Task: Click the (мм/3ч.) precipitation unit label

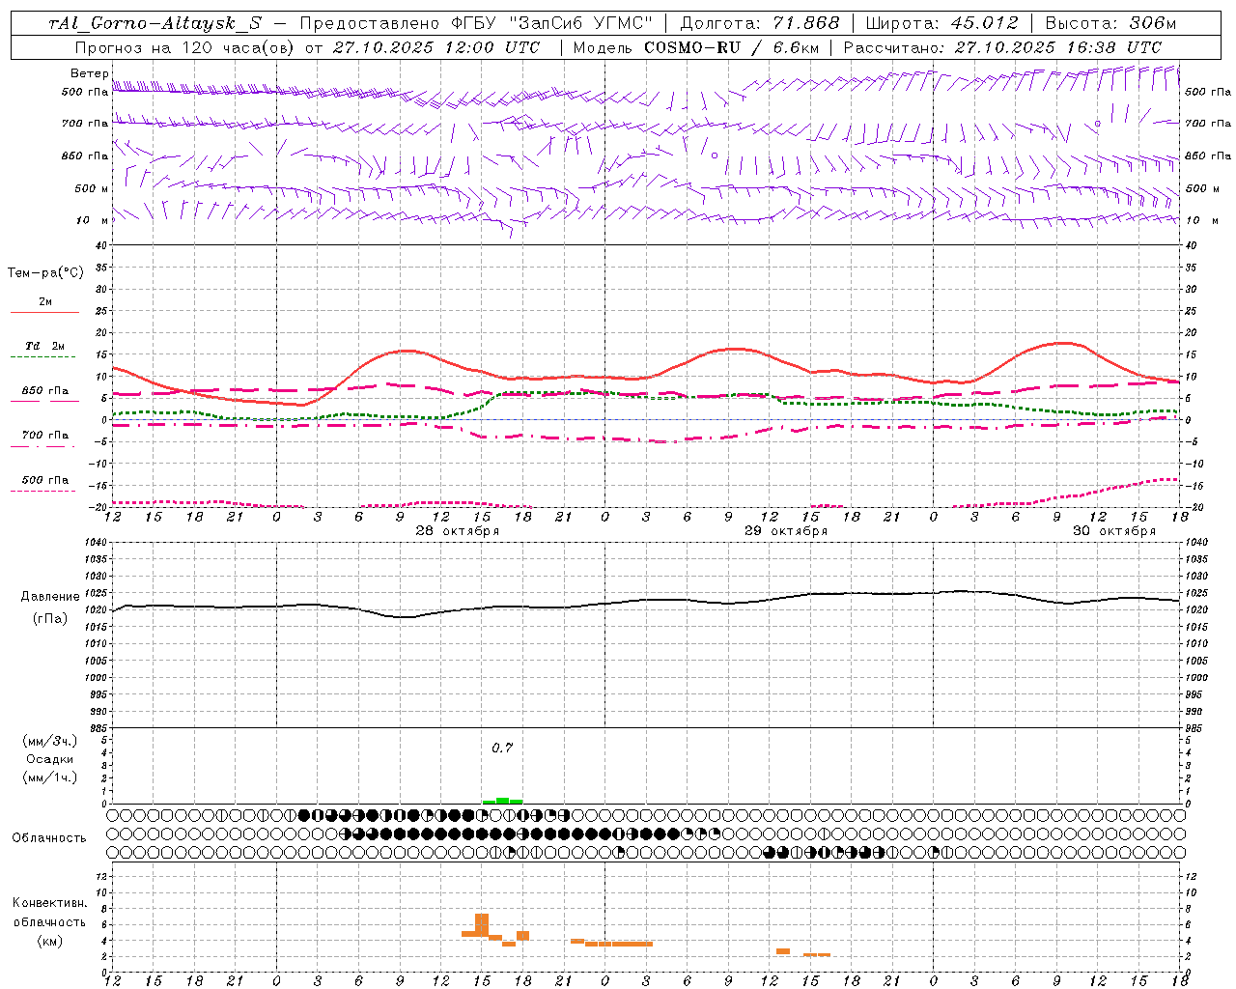Action: coord(50,741)
